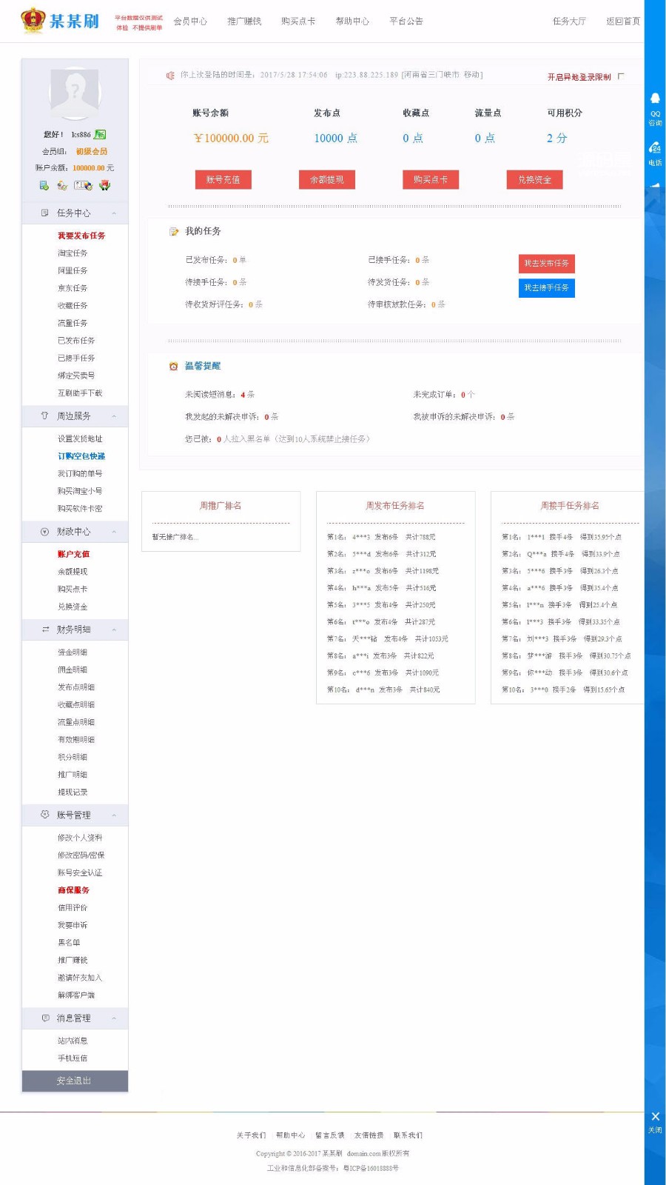
Task: Click the 初级会员 member group label
Action: pos(92,151)
